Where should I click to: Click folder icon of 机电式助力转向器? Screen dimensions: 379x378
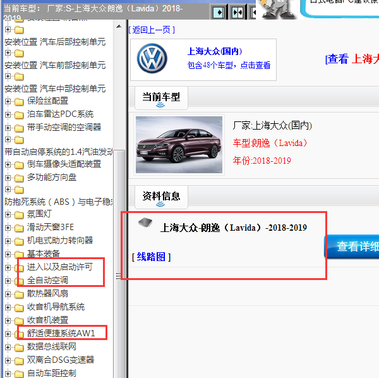(x=19, y=241)
